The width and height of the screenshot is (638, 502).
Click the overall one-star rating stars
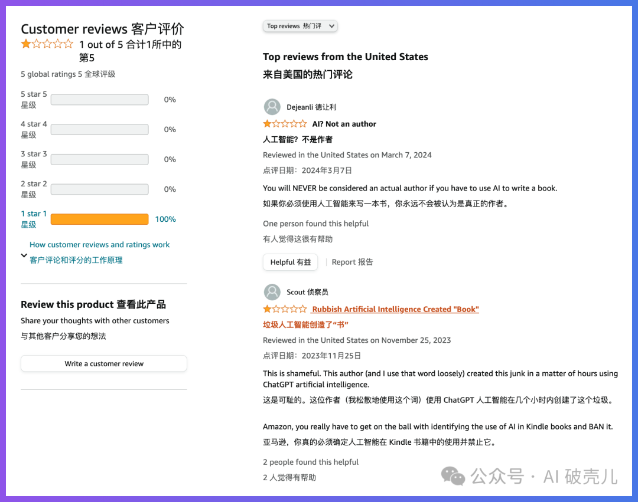47,44
